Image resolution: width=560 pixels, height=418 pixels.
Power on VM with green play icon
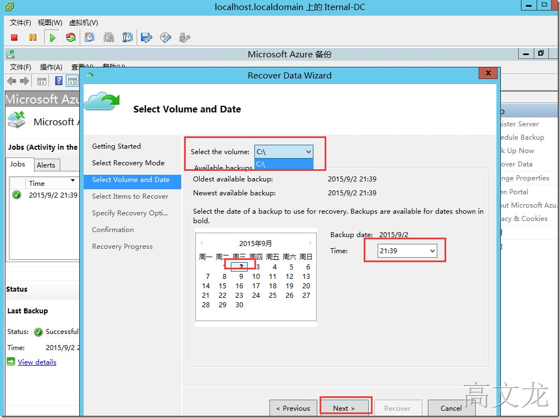point(52,37)
